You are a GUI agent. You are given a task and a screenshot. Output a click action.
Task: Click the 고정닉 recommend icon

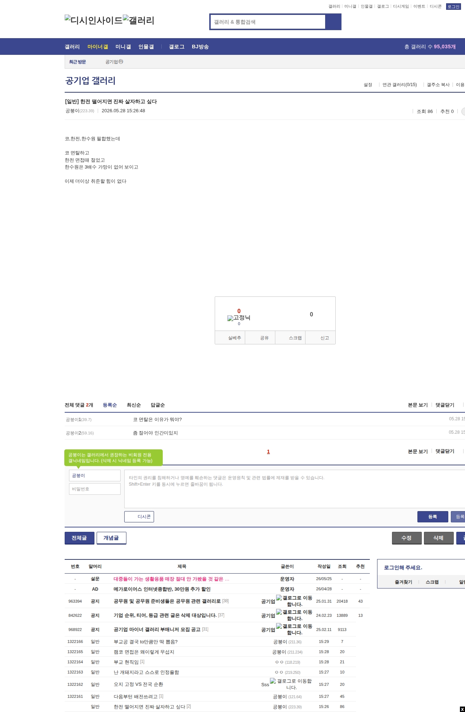tap(239, 318)
